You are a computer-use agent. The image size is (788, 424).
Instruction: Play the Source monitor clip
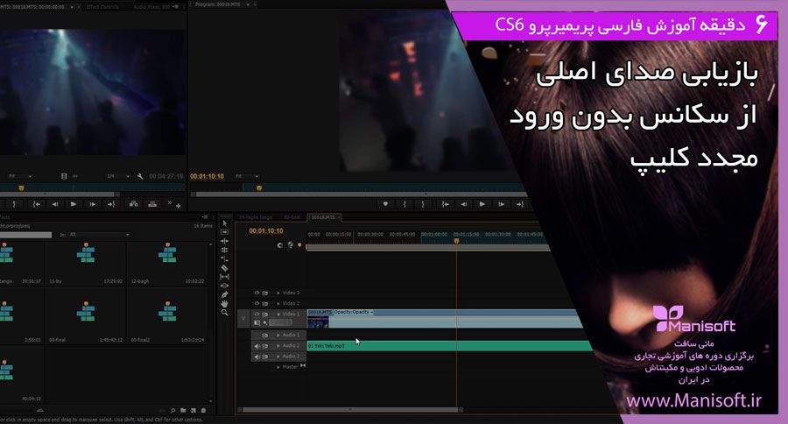(74, 204)
